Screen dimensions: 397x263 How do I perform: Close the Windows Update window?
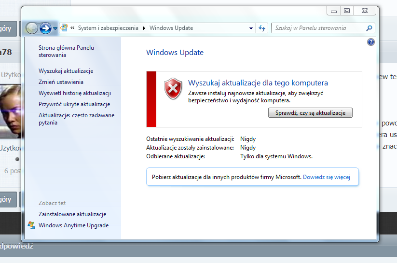point(365,11)
